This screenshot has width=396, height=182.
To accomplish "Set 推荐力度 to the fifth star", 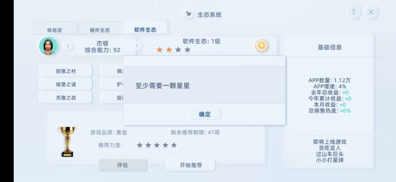I will tap(174, 145).
